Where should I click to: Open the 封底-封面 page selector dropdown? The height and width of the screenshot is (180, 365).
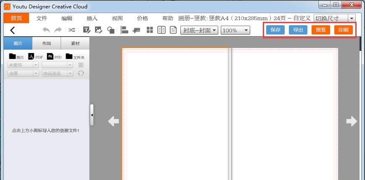[x=199, y=30]
